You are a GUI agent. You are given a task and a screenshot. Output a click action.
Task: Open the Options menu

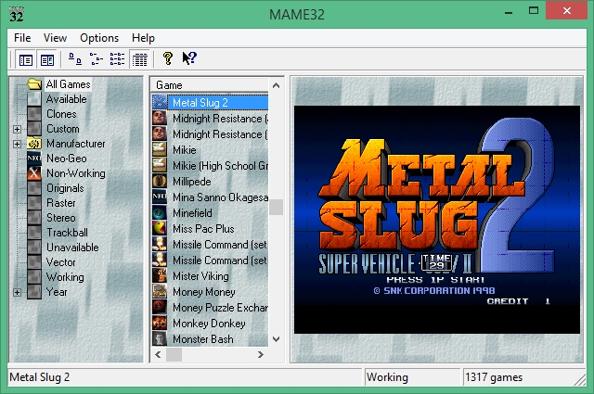(x=99, y=38)
